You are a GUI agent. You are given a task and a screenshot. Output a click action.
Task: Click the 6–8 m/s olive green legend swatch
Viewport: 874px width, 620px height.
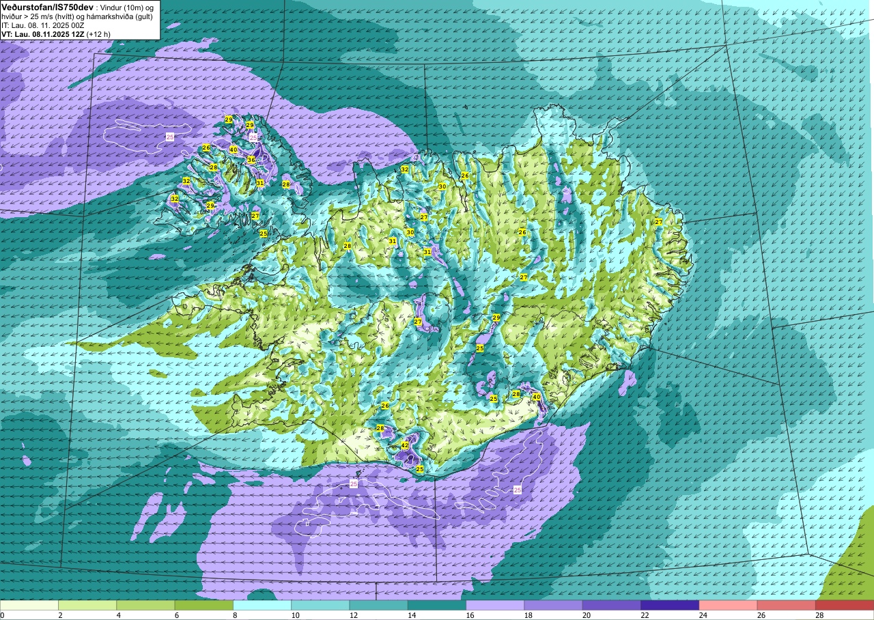[x=204, y=605]
